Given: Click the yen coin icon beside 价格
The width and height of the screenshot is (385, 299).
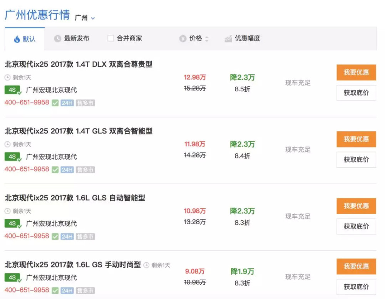Looking at the screenshot, I should tap(183, 39).
